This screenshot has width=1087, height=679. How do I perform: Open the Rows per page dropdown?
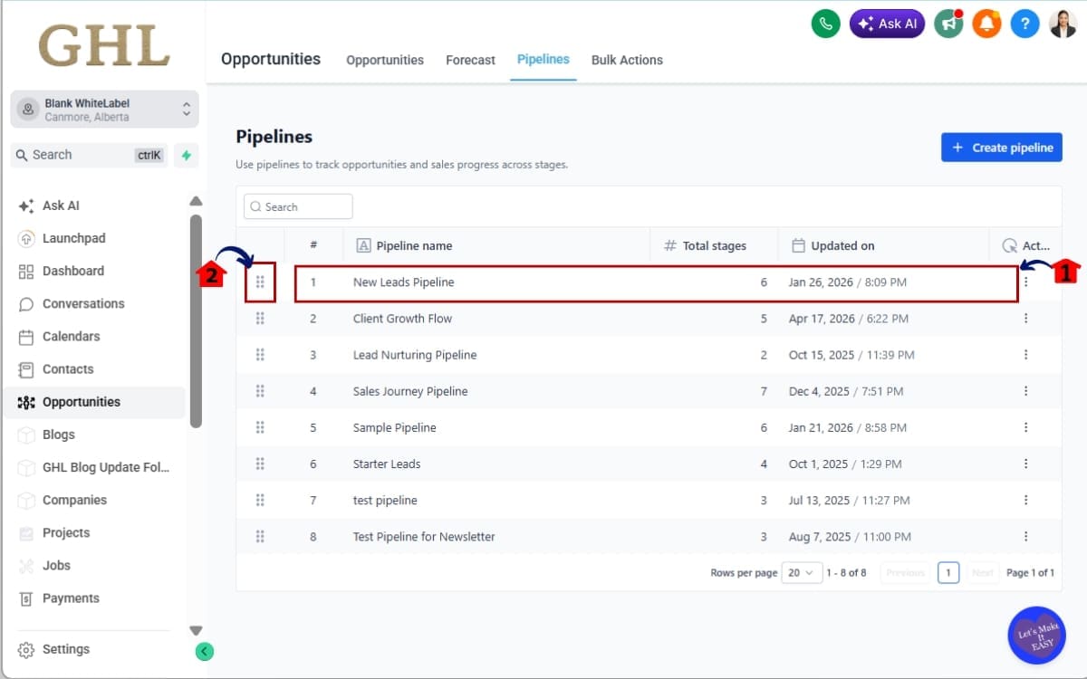[x=802, y=572]
